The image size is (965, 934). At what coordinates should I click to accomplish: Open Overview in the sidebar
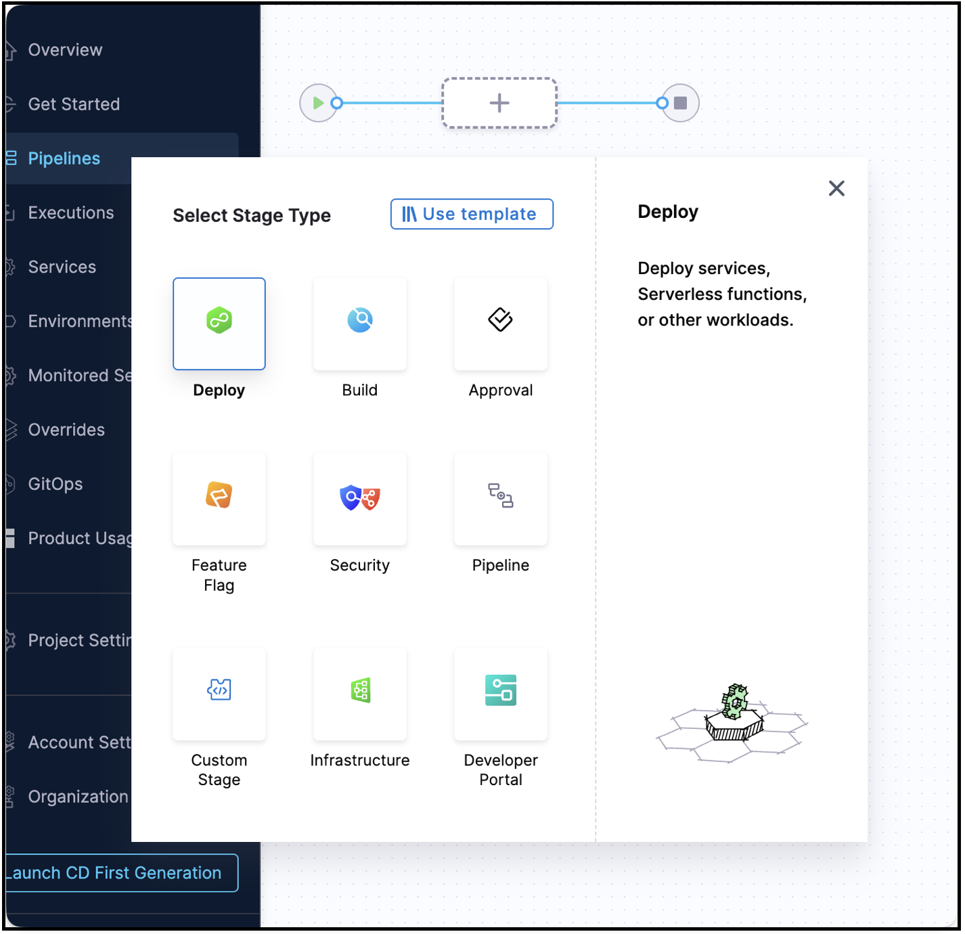pos(65,50)
